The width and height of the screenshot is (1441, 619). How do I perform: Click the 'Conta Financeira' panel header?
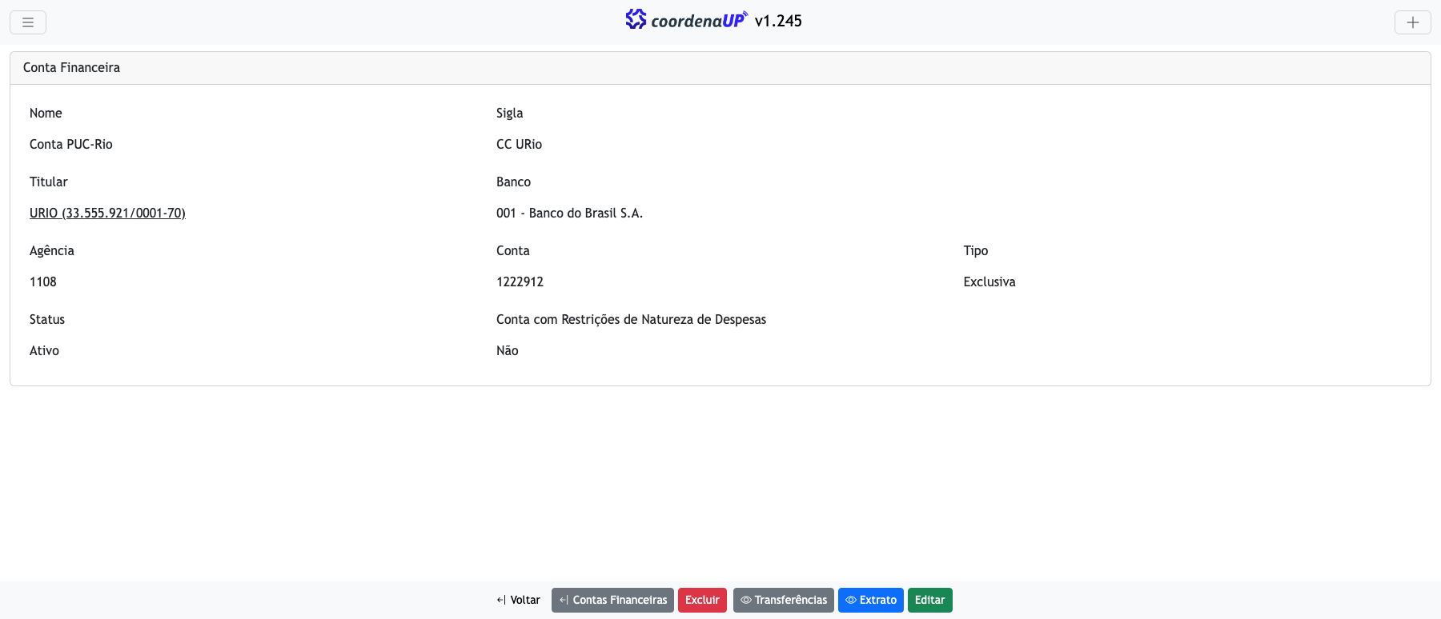click(x=720, y=68)
